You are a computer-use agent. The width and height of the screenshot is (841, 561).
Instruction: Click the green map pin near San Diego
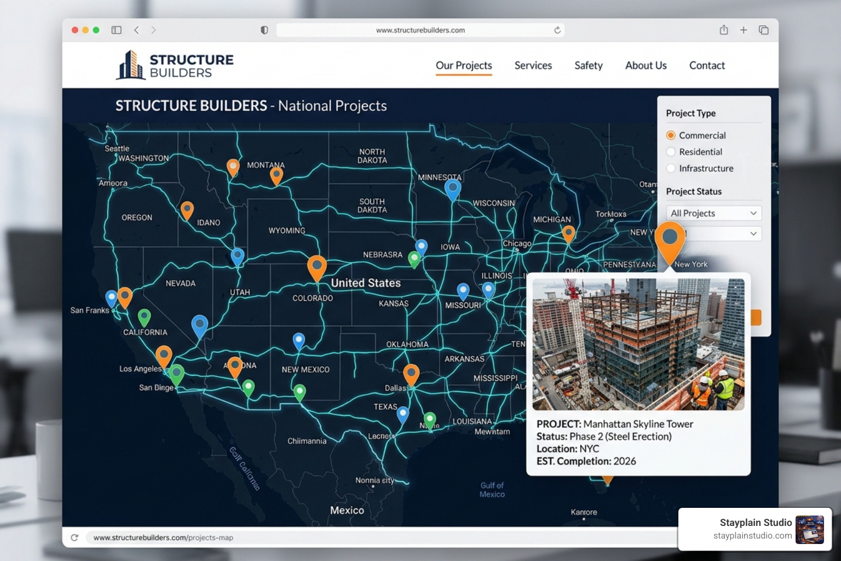(176, 375)
